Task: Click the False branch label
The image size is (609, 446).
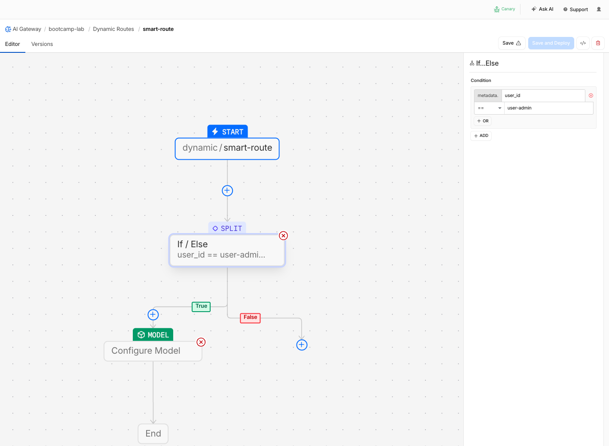Action: point(250,318)
